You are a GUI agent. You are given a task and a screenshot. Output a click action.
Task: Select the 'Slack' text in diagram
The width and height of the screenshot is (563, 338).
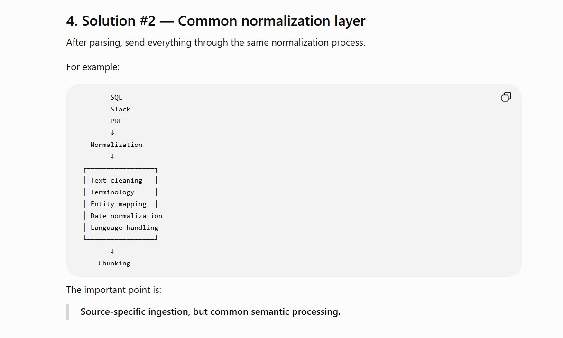[x=120, y=109]
